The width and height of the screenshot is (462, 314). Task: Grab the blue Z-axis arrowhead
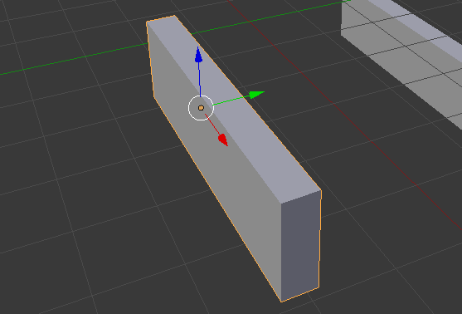198,55
